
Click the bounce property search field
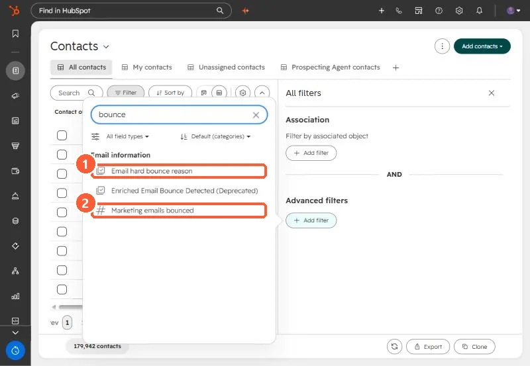179,114
